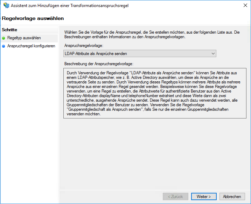Go to the "Anspruchsregel konfigurieren" step
The image size is (251, 204).
(x=31, y=46)
